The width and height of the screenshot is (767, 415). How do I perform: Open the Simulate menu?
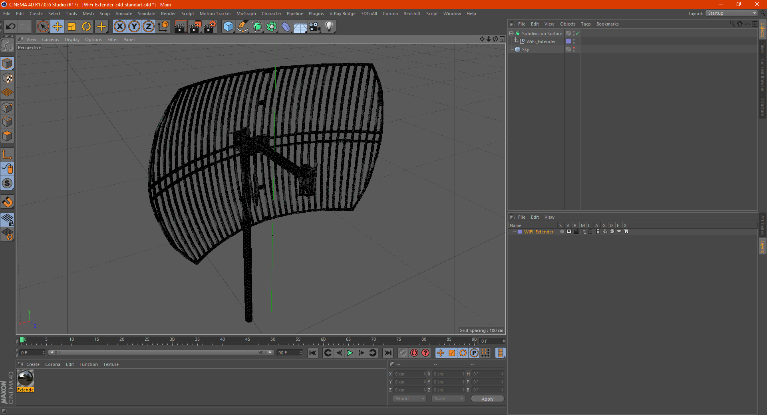click(146, 14)
